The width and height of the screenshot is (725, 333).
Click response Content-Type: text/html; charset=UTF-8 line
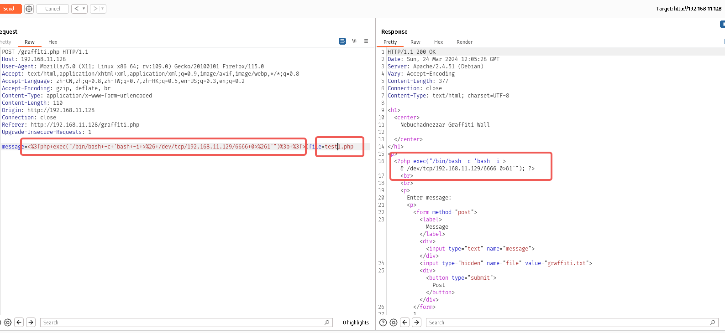tap(448, 96)
